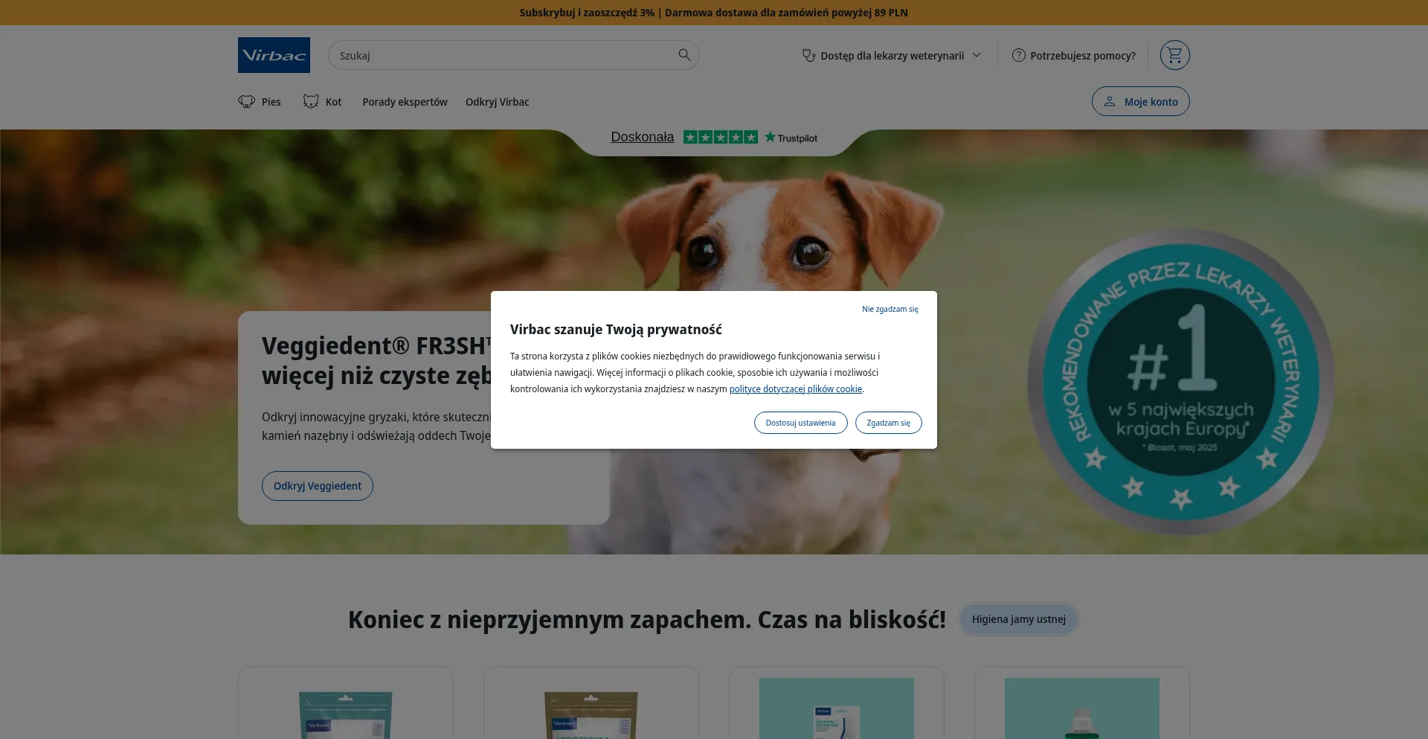Viewport: 1428px width, 739px height.
Task: Click the Trustpilot logo
Action: [791, 138]
